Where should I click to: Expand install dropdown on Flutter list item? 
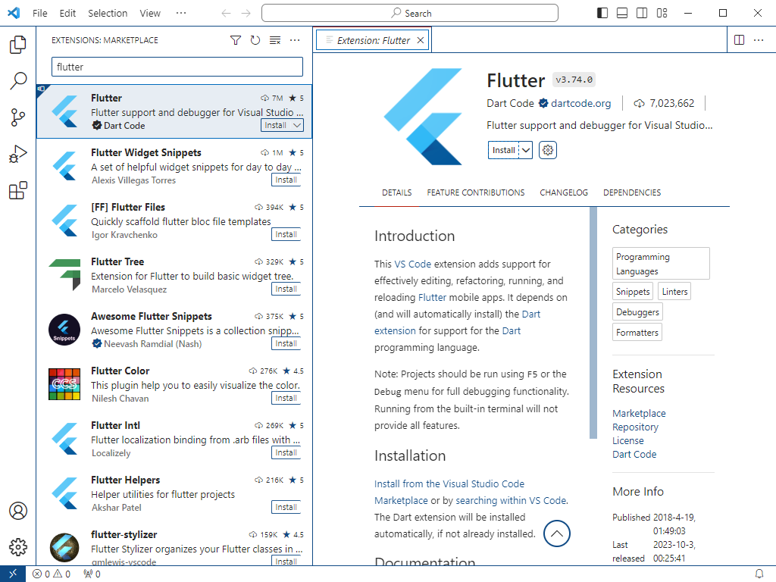pyautogui.click(x=297, y=125)
